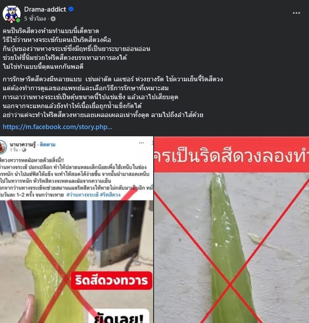Open Drama-addict profile picture
309x323 pixels.
[x=11, y=14]
